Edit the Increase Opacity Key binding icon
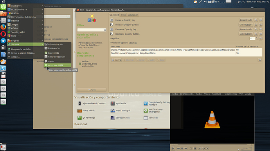The height and width of the screenshot is (151, 270). click(x=256, y=20)
